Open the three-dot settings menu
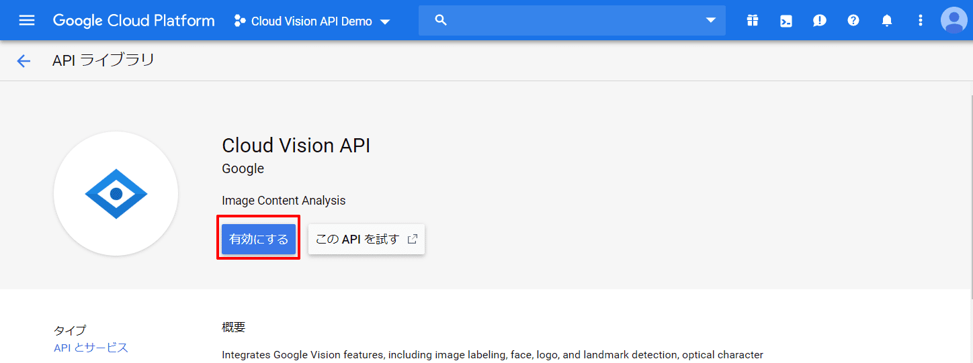This screenshot has width=973, height=363. click(921, 21)
